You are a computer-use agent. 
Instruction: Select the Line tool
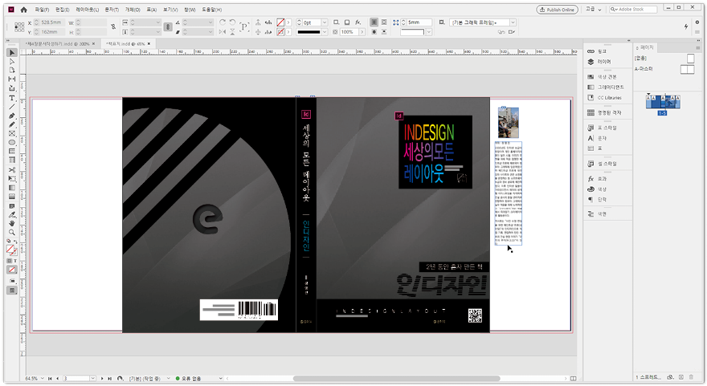[12, 107]
